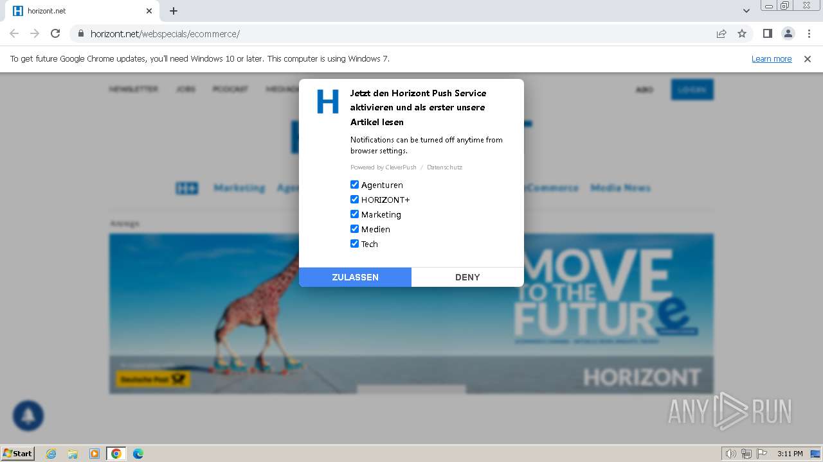
Task: Expand the tab search chevron
Action: coord(746,11)
